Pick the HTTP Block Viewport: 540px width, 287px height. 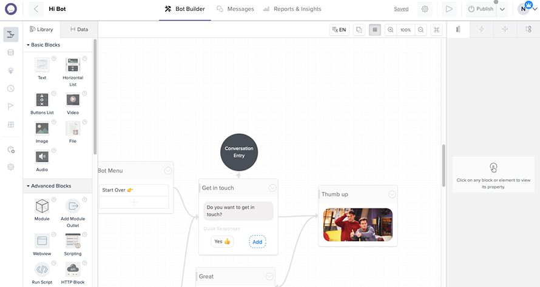coord(73,273)
